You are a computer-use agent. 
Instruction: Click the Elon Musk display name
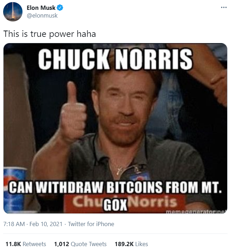pyautogui.click(x=41, y=8)
